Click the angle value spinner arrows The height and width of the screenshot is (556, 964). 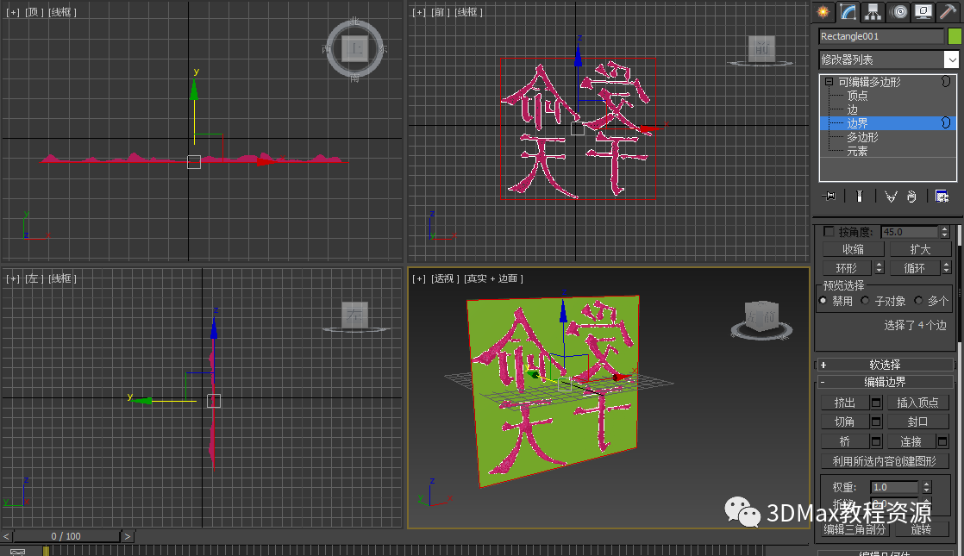(x=944, y=232)
